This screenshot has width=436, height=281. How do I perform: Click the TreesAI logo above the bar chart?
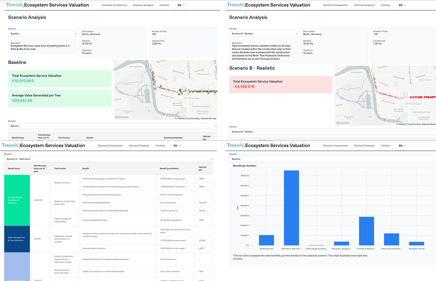click(235, 145)
